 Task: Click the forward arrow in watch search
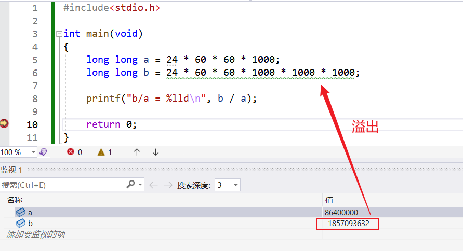click(167, 185)
